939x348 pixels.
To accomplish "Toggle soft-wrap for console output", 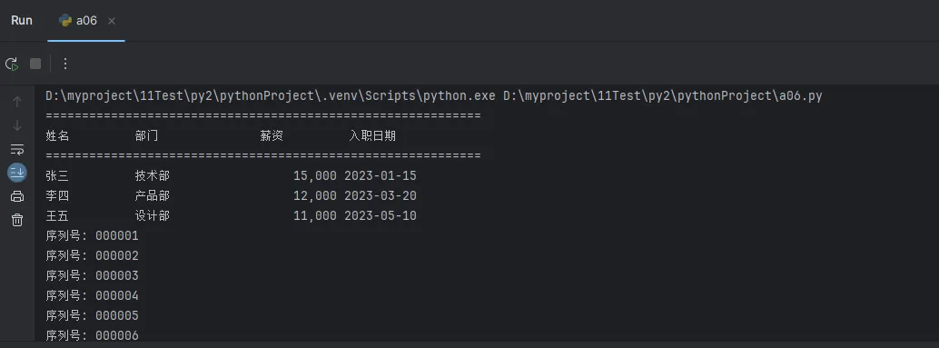I will tap(17, 149).
